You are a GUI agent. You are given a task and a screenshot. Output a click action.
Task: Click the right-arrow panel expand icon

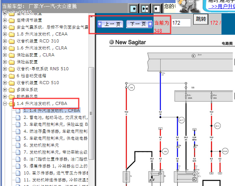(133, 9)
